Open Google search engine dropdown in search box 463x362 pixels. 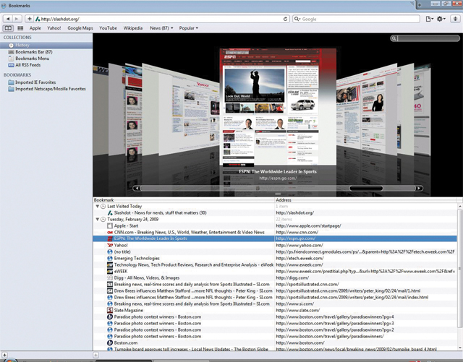(297, 19)
